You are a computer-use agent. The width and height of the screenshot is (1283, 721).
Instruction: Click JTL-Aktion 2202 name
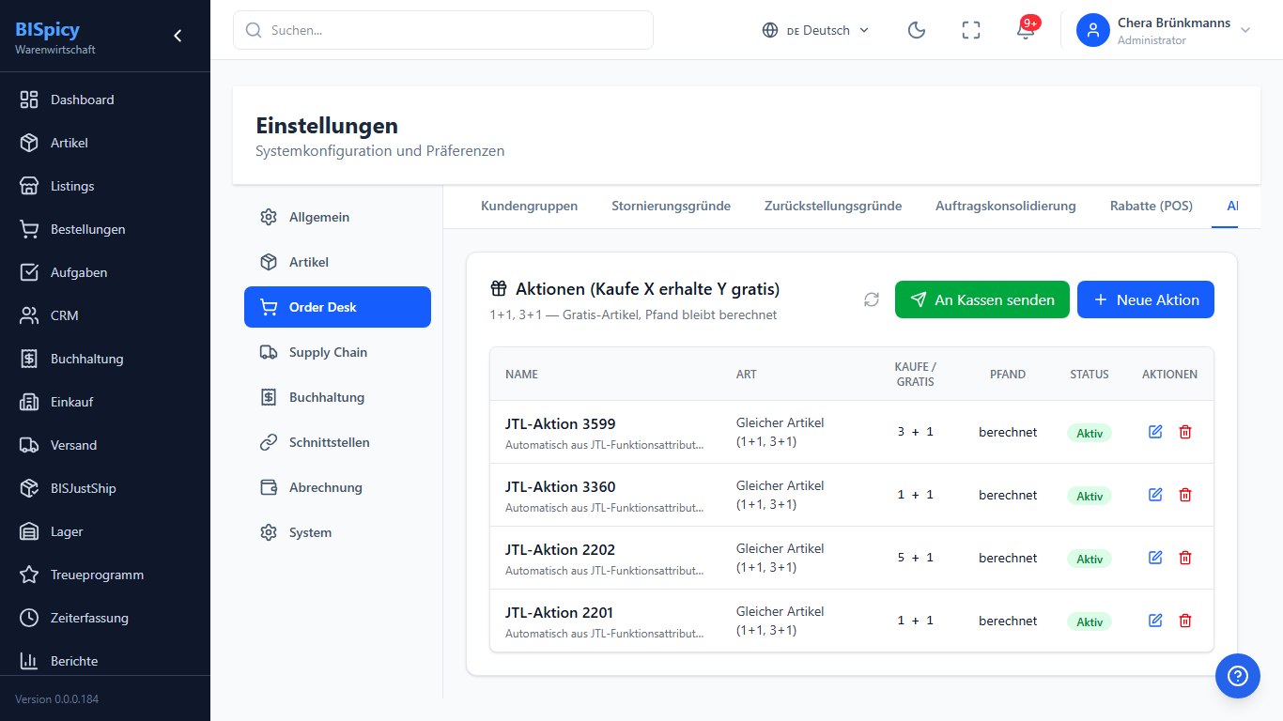pyautogui.click(x=560, y=549)
